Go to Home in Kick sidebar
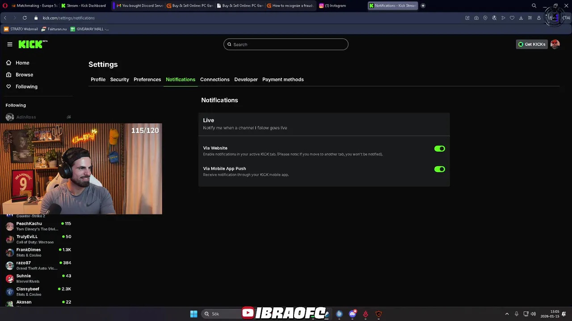 tap(22, 63)
